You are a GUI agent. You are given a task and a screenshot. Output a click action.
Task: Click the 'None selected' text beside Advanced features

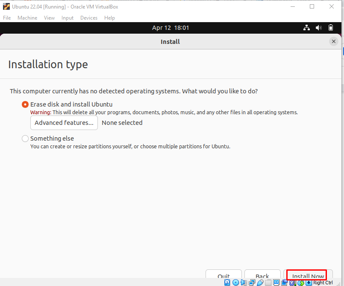pos(122,123)
